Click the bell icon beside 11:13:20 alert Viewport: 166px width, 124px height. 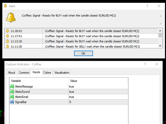(x=7, y=41)
